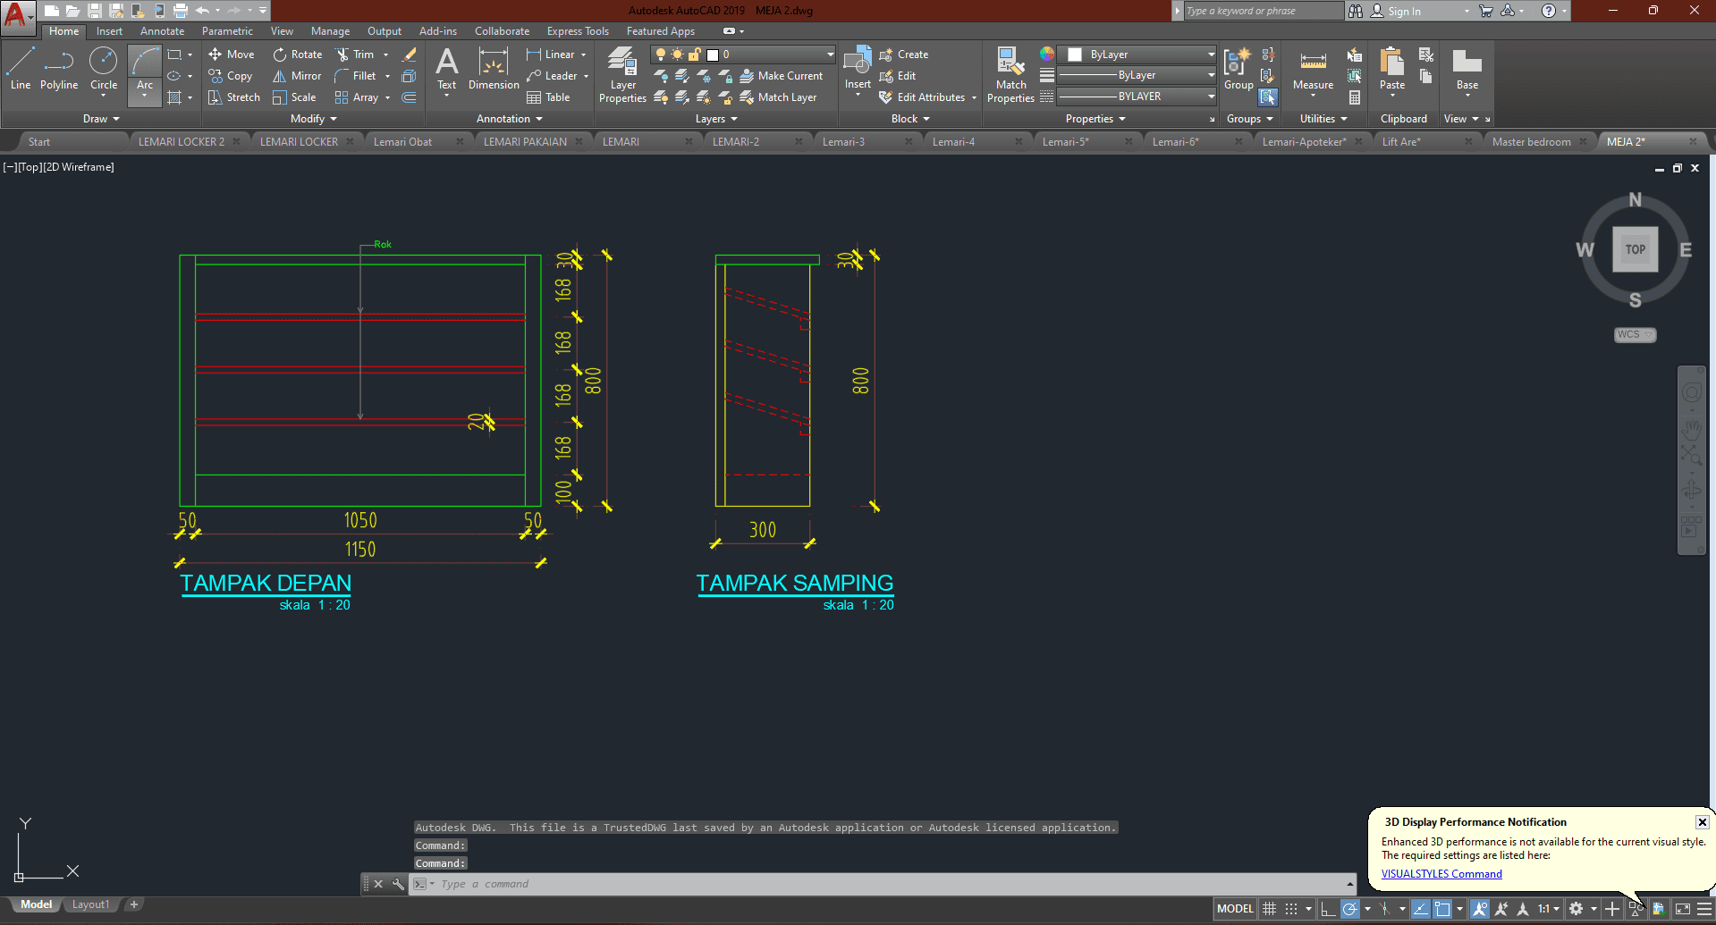
Task: Expand the Modify panel flyout
Action: (x=313, y=119)
